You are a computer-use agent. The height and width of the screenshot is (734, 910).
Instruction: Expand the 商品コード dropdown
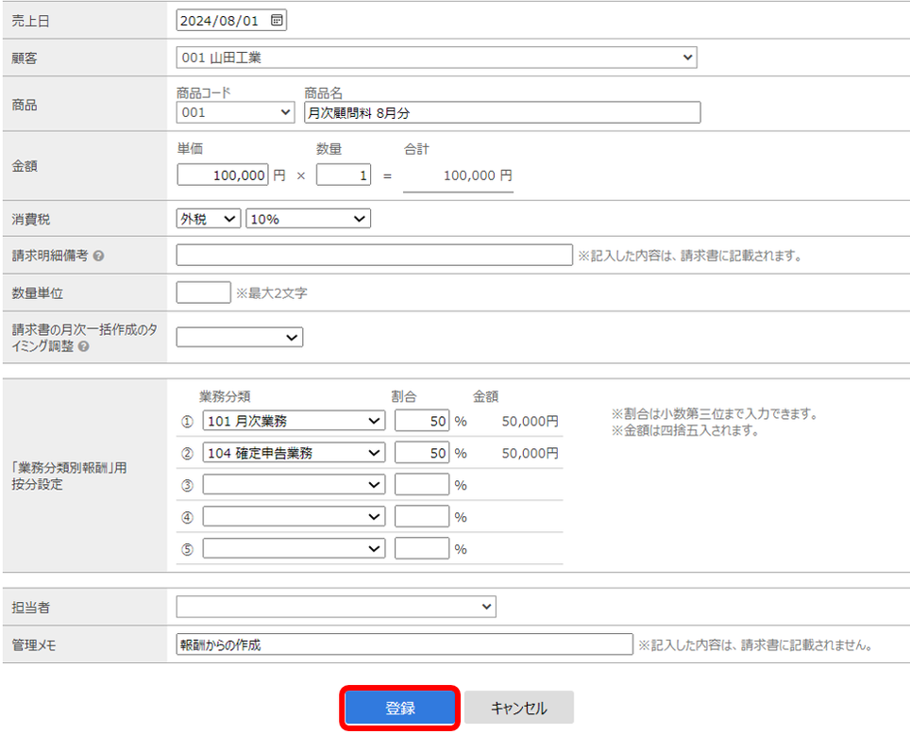235,113
